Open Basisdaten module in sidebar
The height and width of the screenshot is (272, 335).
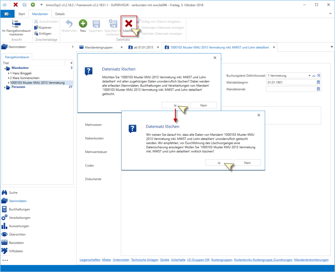point(13,243)
